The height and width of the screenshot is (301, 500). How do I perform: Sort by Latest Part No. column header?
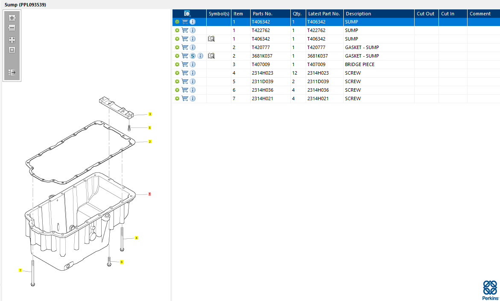click(325, 14)
